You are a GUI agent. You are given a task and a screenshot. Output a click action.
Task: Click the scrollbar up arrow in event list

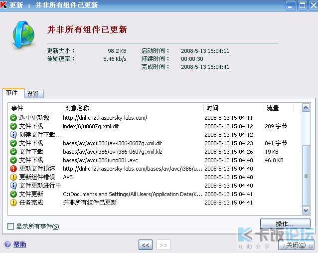[306, 107]
